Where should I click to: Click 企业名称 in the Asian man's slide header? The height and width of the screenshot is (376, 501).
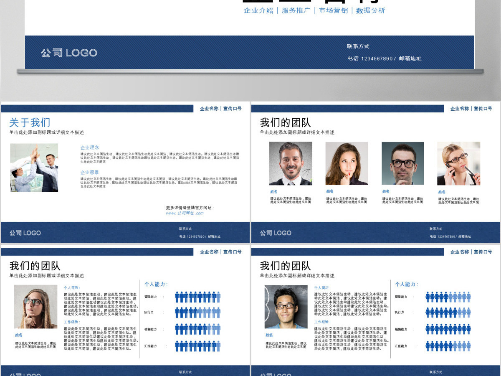pos(460,252)
